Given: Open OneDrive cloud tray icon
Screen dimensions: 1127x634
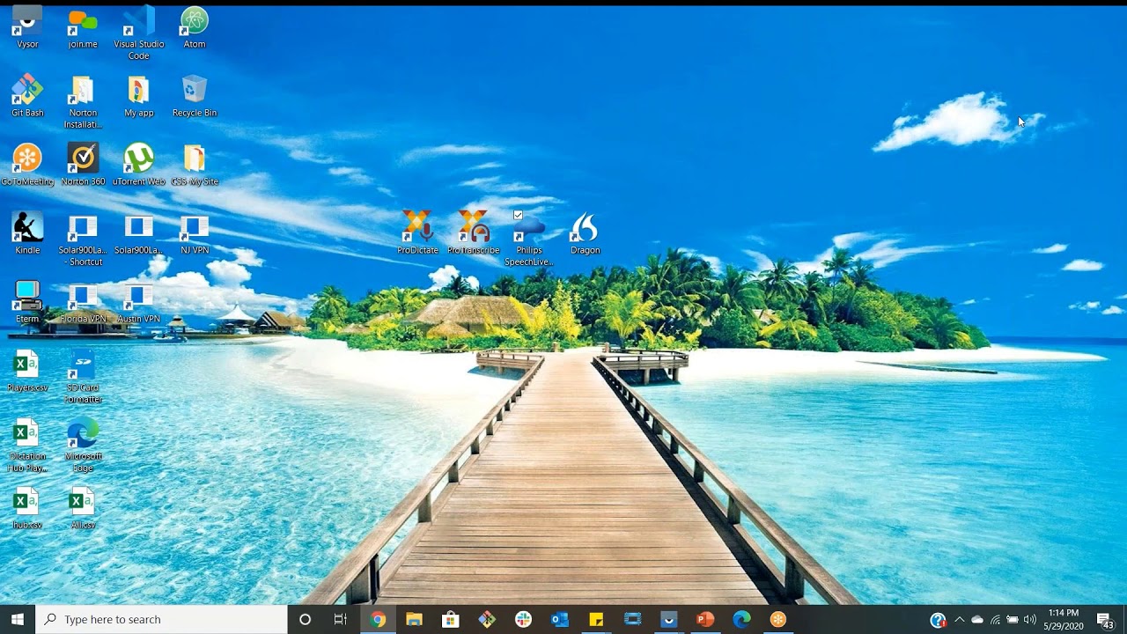Looking at the screenshot, I should tap(977, 620).
